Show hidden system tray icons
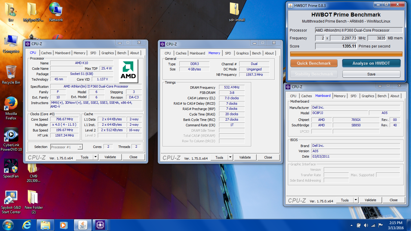The image size is (411, 231). pos(352,225)
